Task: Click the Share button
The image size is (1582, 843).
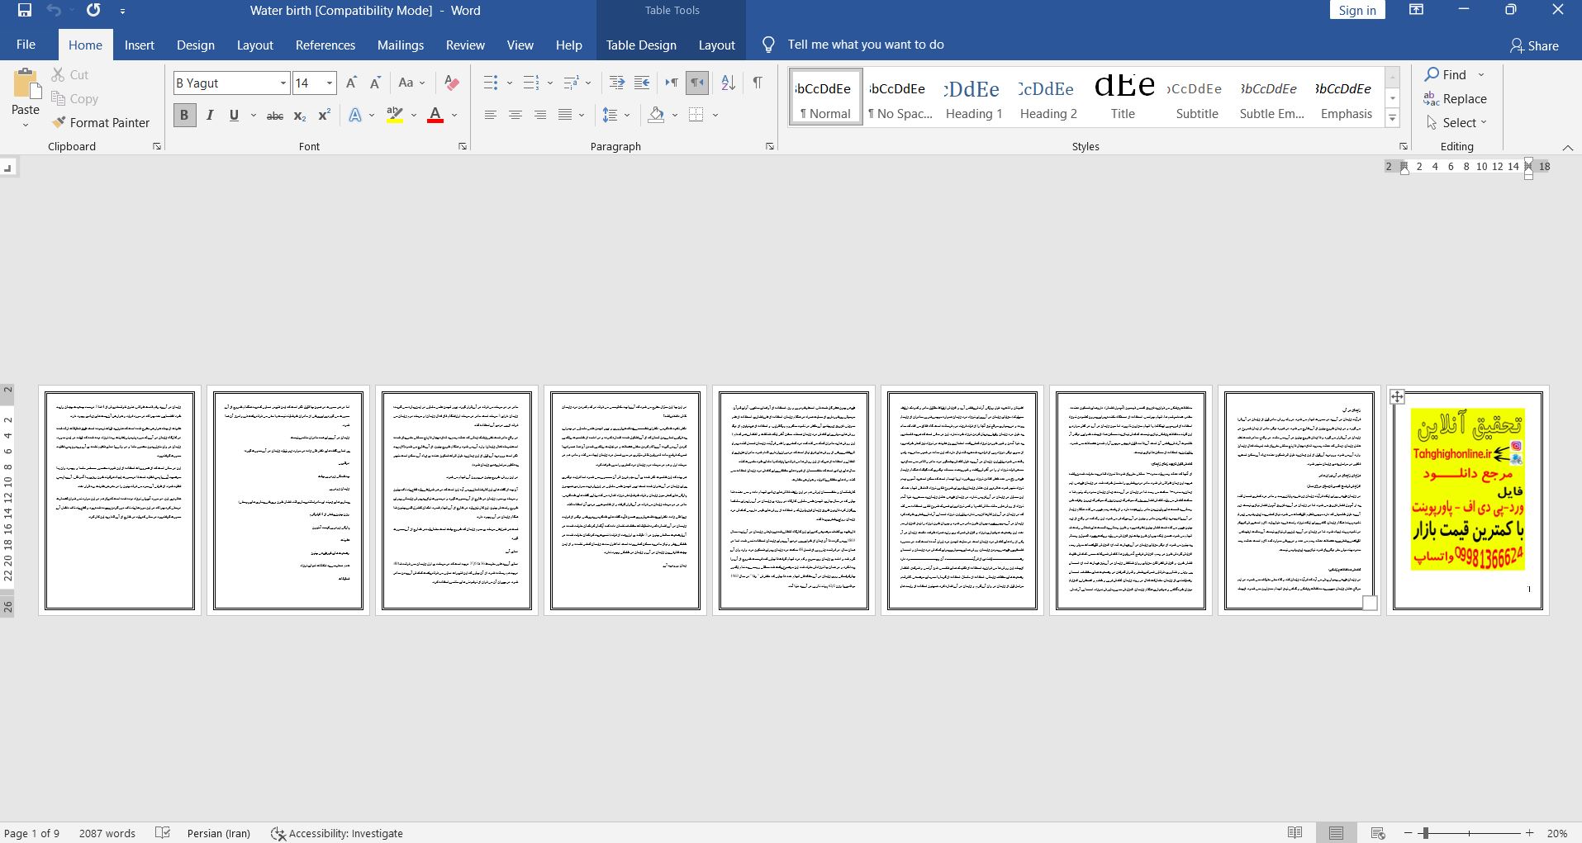Action: (1534, 45)
